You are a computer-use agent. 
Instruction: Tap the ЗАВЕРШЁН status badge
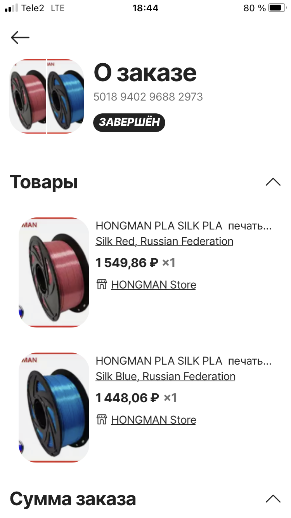(129, 122)
